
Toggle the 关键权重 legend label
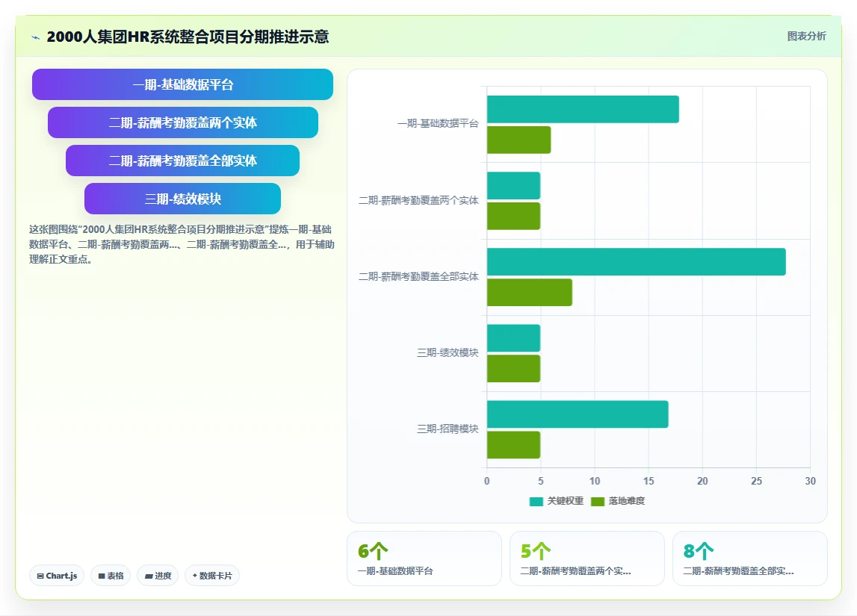[565, 501]
